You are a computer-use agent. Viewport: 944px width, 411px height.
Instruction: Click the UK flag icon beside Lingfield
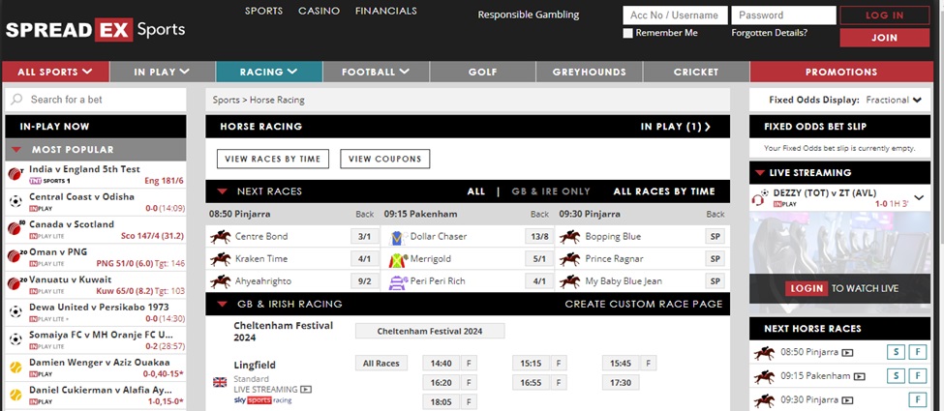click(x=220, y=382)
